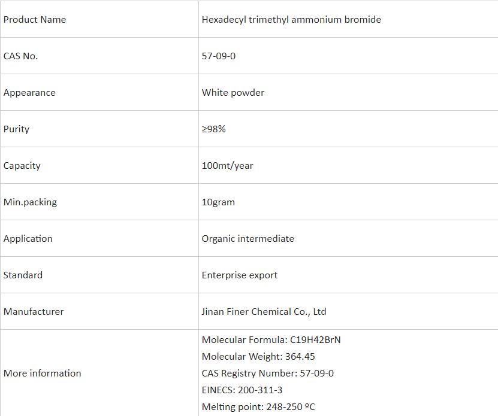The image size is (498, 416).
Task: Click Jinan Finer Chemical Co., Ltd text
Action: click(264, 311)
